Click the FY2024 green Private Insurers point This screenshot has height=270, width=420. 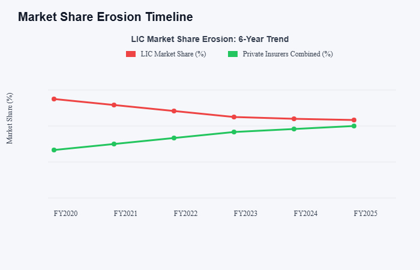[x=294, y=129]
